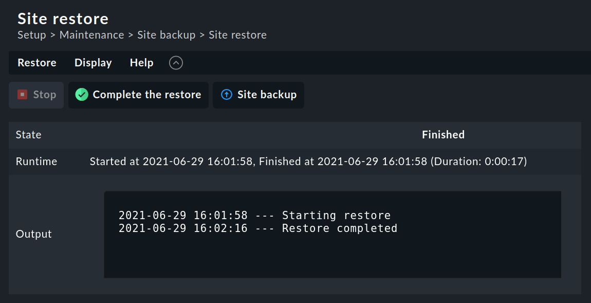Click Complete the restore

click(x=138, y=95)
